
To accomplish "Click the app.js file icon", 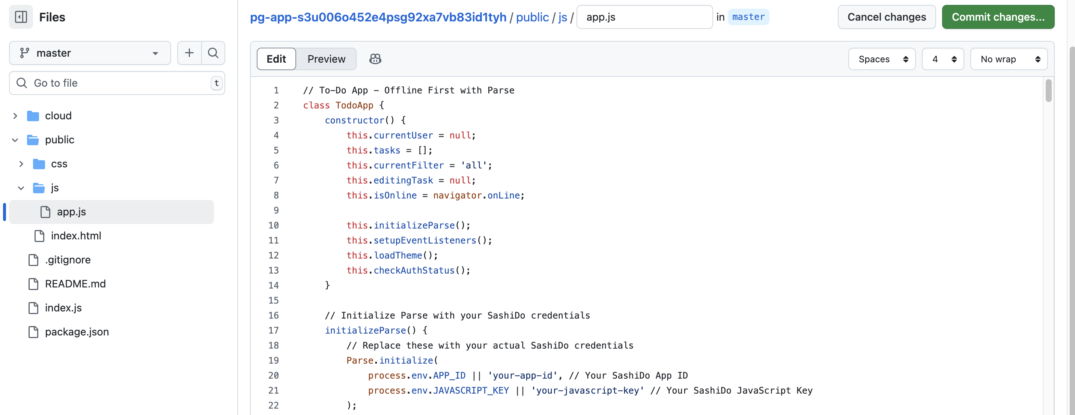I will [x=45, y=212].
